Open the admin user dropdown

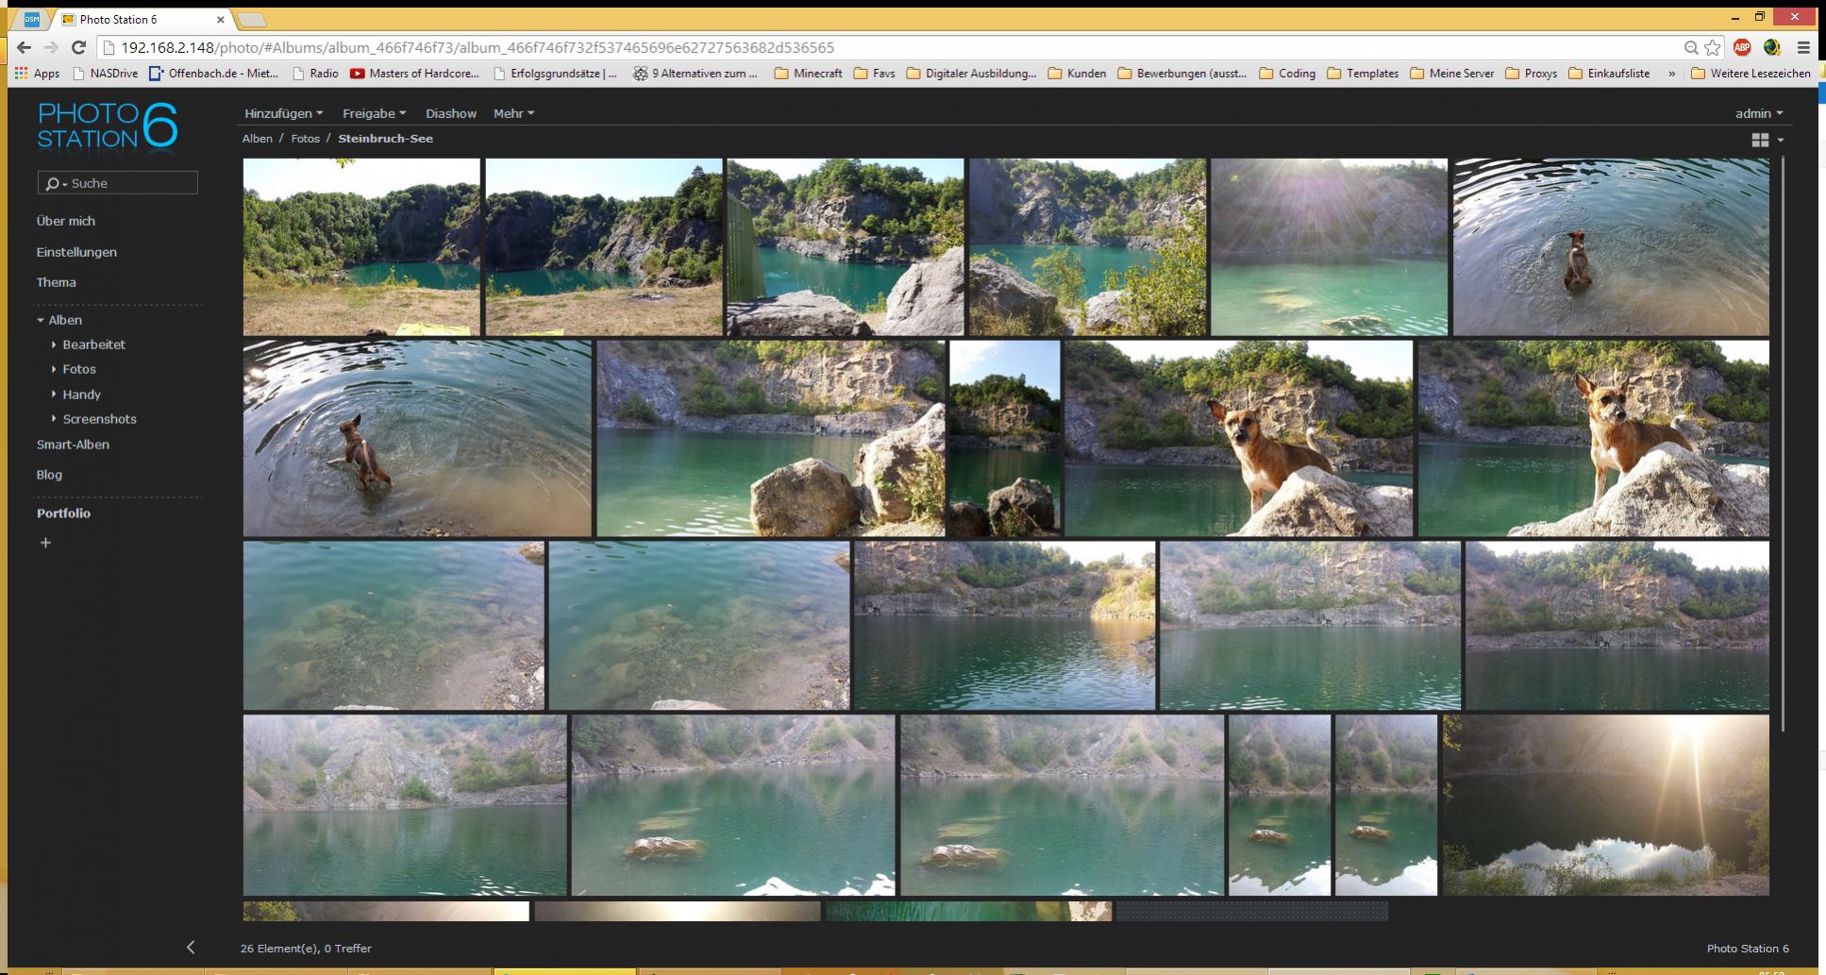(1759, 113)
